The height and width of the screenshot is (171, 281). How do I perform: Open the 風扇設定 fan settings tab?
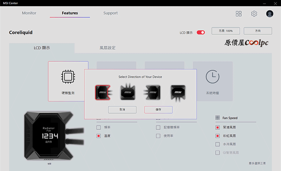107,48
